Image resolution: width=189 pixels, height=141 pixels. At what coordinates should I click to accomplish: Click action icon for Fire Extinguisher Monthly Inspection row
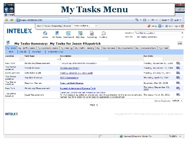pyautogui.click(x=178, y=63)
